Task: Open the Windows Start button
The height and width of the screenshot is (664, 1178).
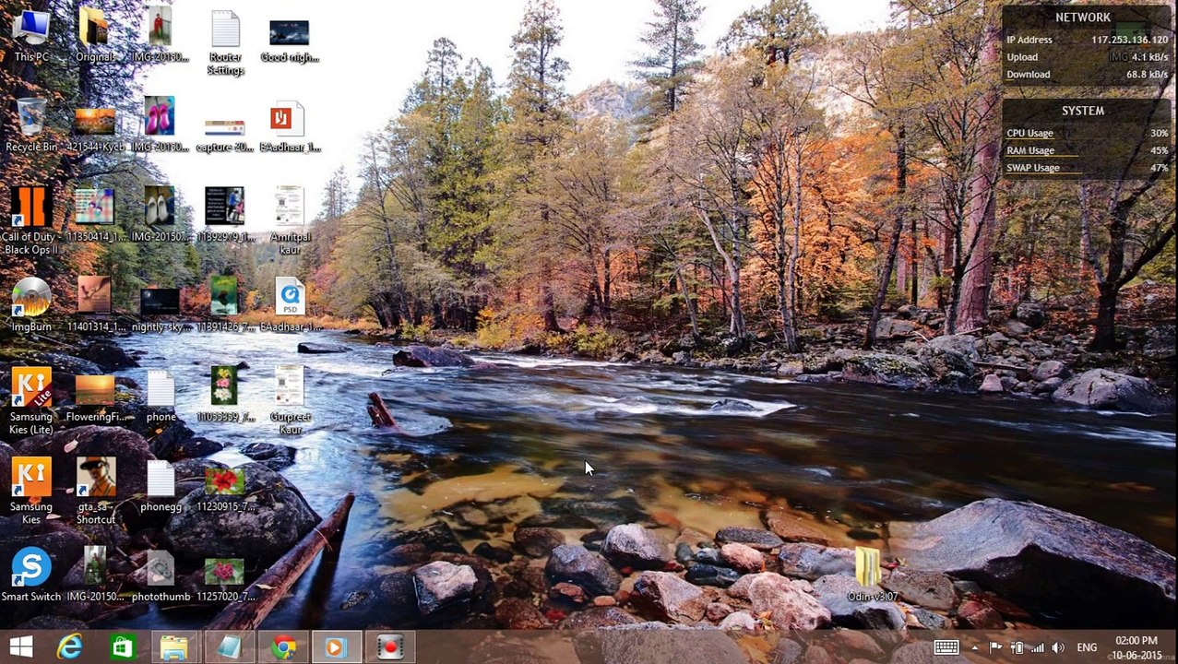Action: pyautogui.click(x=21, y=647)
